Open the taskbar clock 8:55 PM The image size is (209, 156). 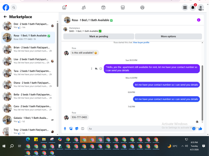[194, 146]
